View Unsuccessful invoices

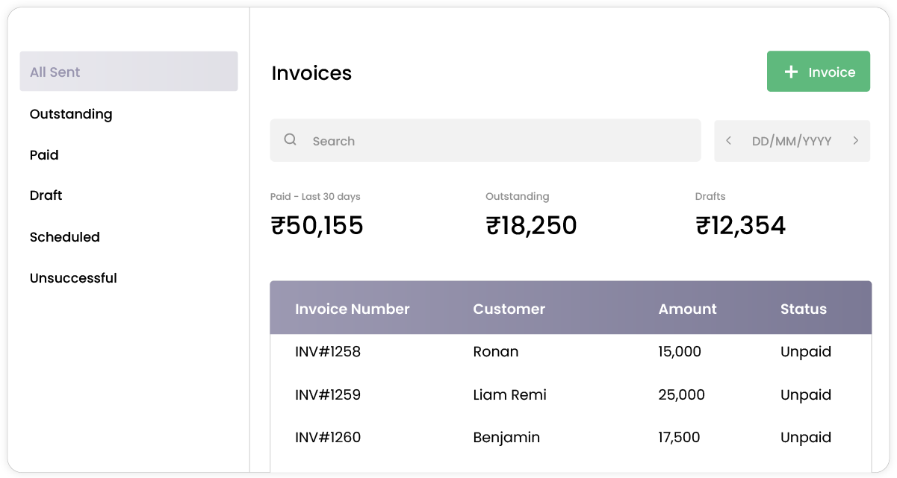pyautogui.click(x=73, y=278)
